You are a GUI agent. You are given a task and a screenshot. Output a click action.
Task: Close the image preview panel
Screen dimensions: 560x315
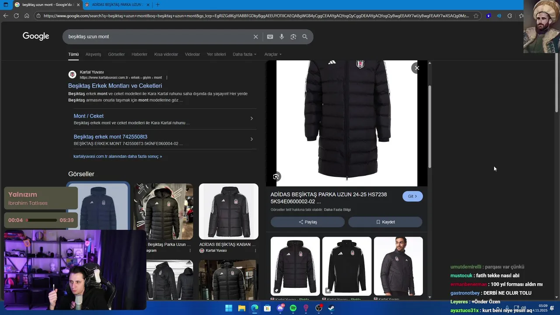coord(417,68)
